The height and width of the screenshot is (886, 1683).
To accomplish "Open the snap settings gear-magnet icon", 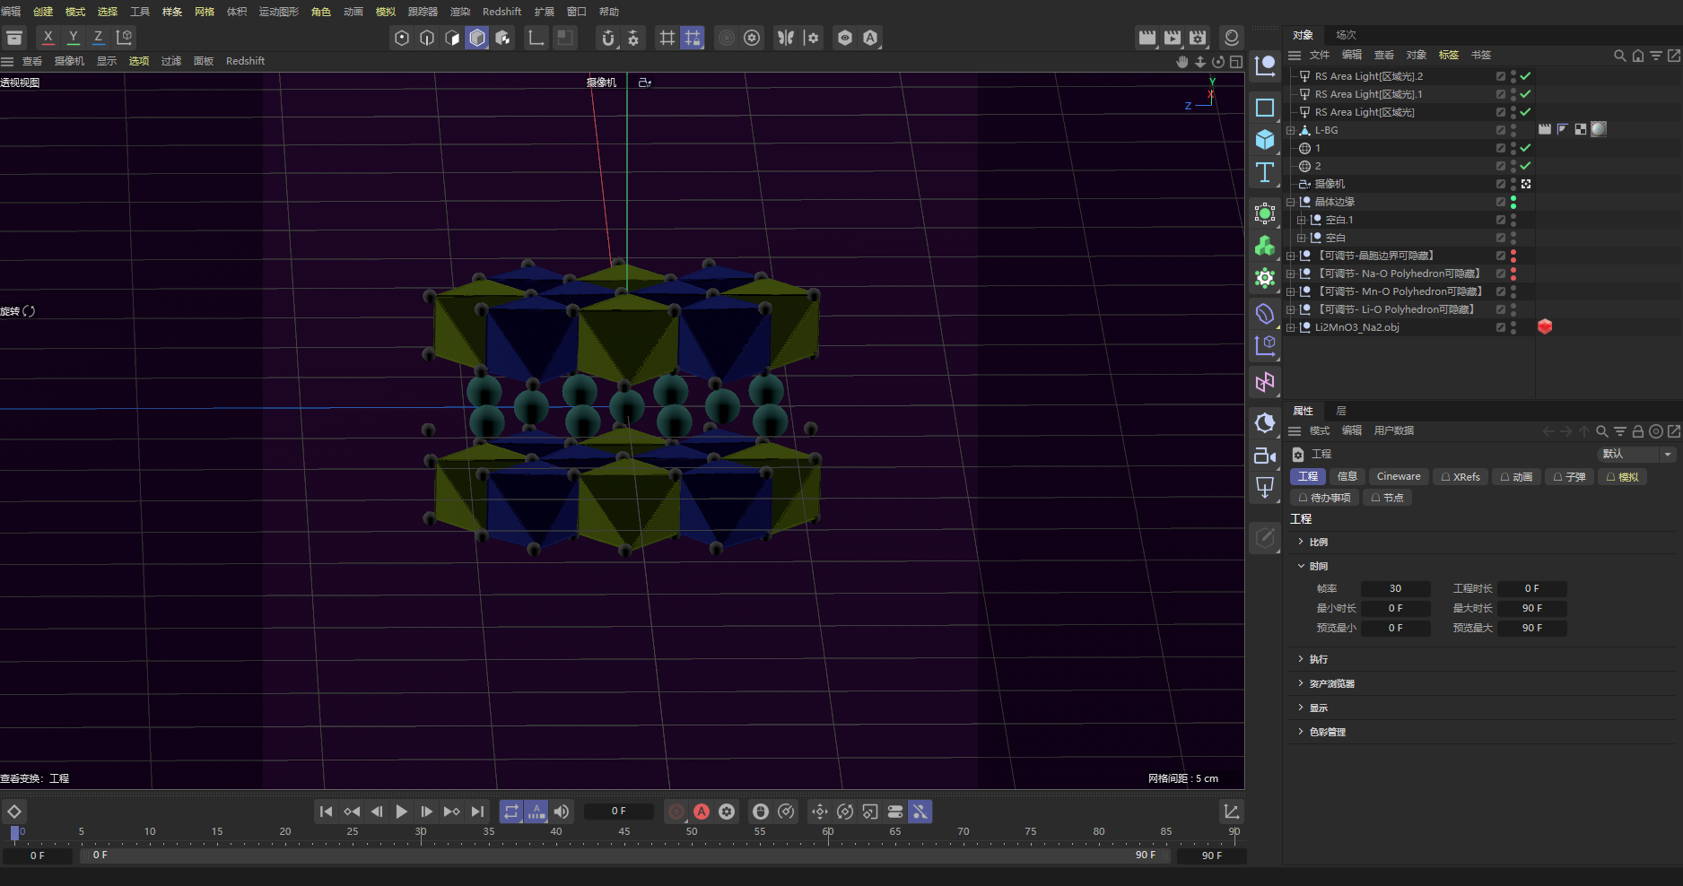I will 633,38.
